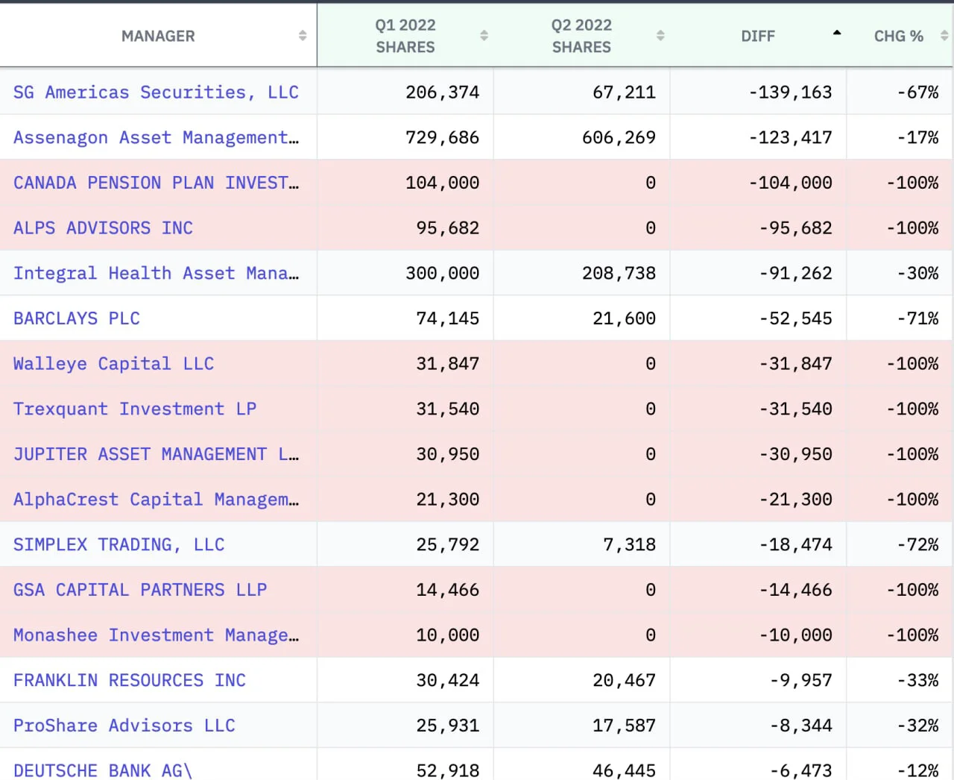Select DIFF value -104,000
This screenshot has height=780, width=954.
point(790,183)
